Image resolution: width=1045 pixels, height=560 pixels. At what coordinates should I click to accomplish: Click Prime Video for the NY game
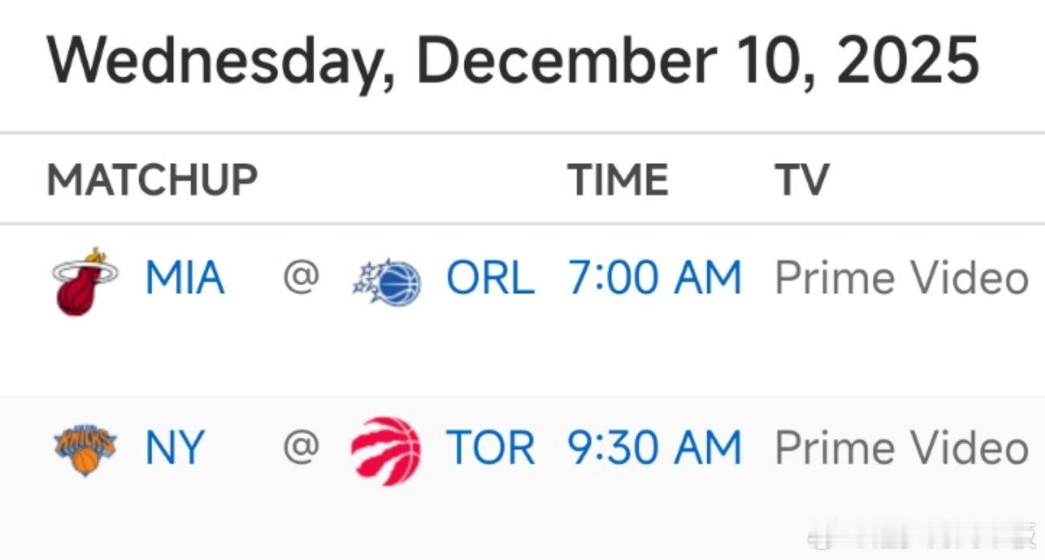pos(902,448)
